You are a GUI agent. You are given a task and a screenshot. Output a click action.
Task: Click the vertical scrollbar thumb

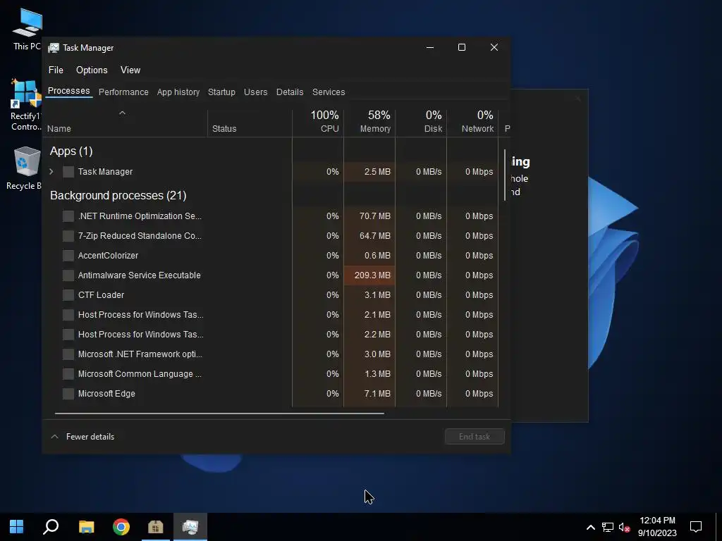pos(505,175)
